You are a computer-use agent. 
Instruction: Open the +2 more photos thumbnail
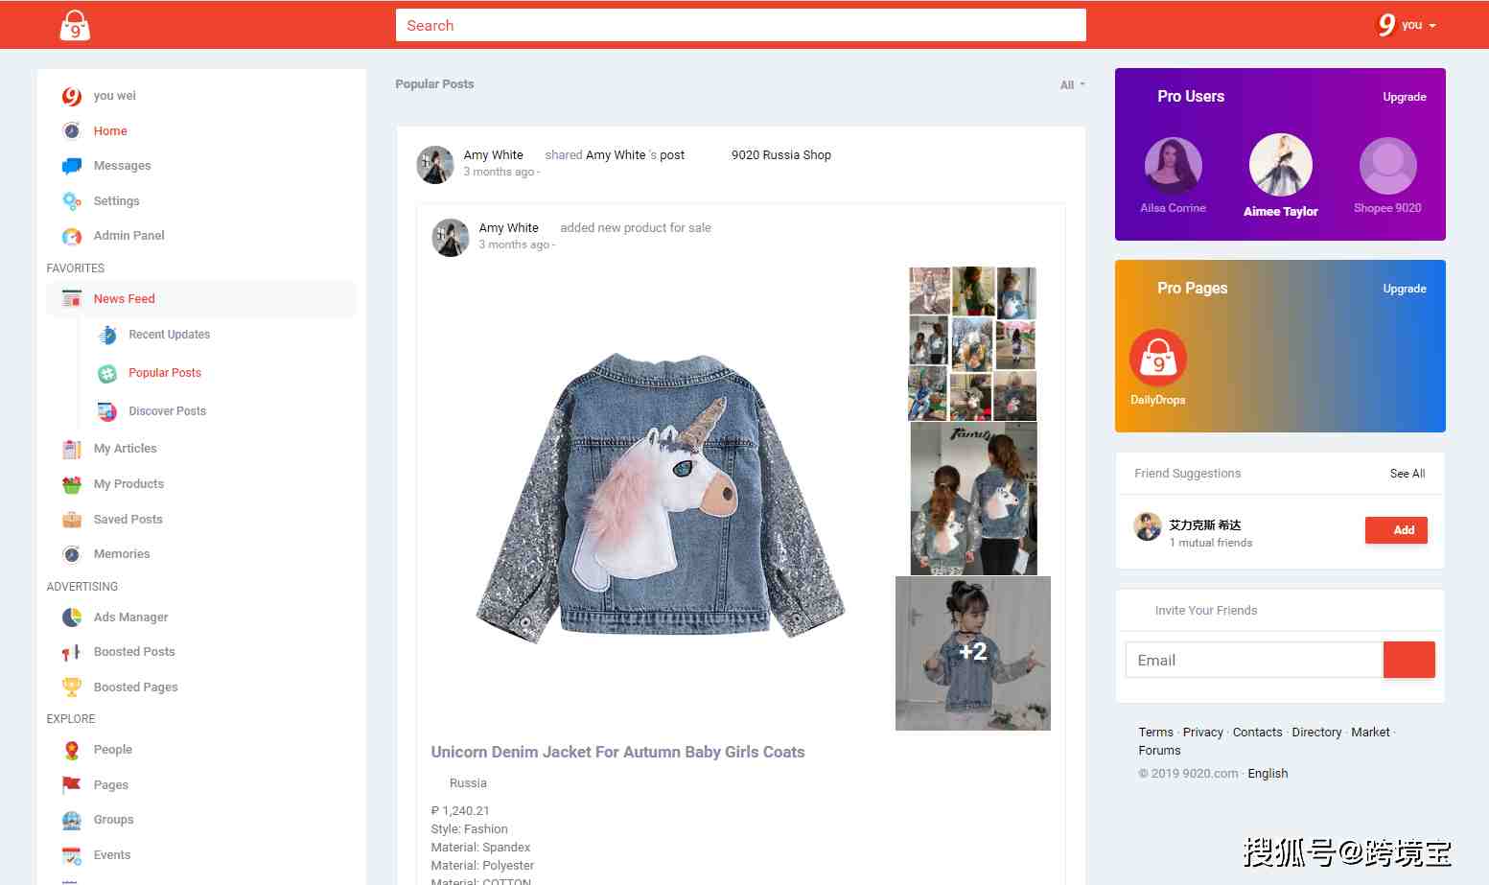click(x=973, y=653)
